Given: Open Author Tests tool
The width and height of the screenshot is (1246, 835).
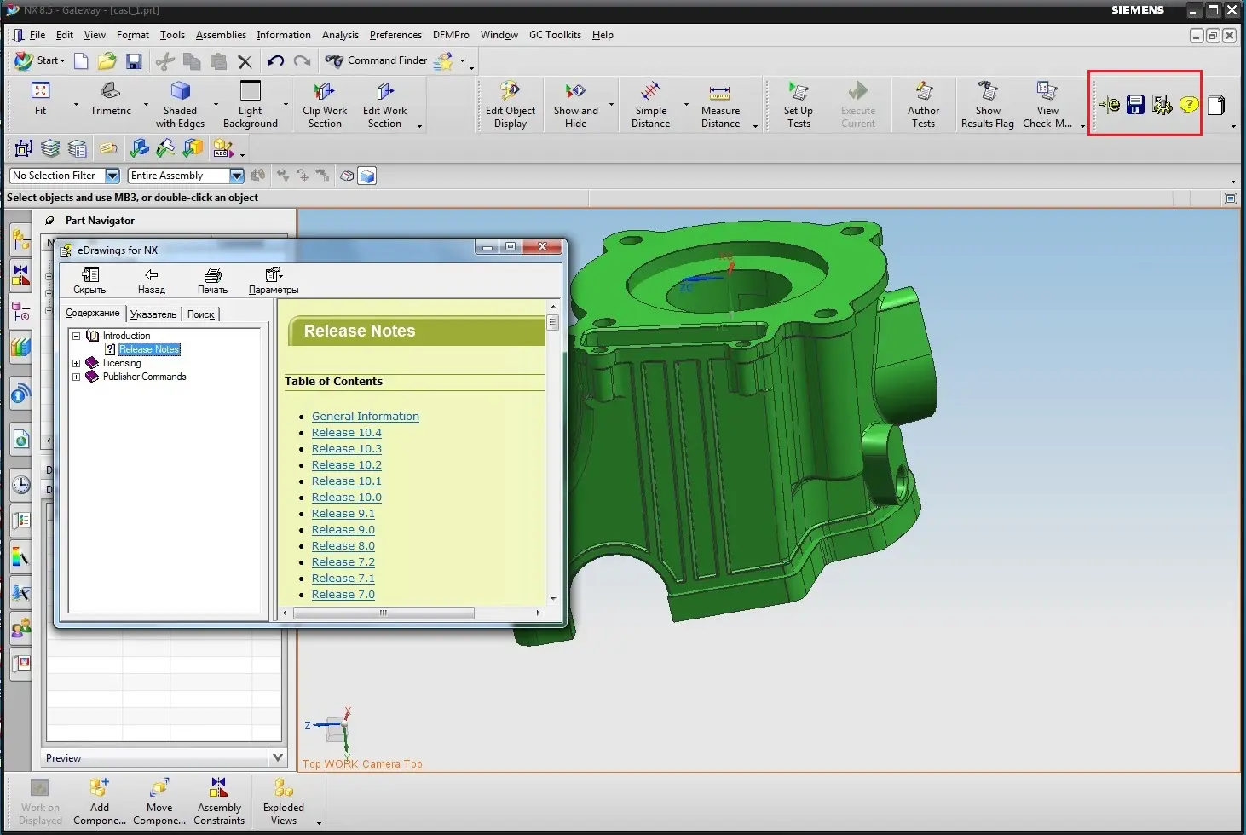Looking at the screenshot, I should pyautogui.click(x=923, y=105).
